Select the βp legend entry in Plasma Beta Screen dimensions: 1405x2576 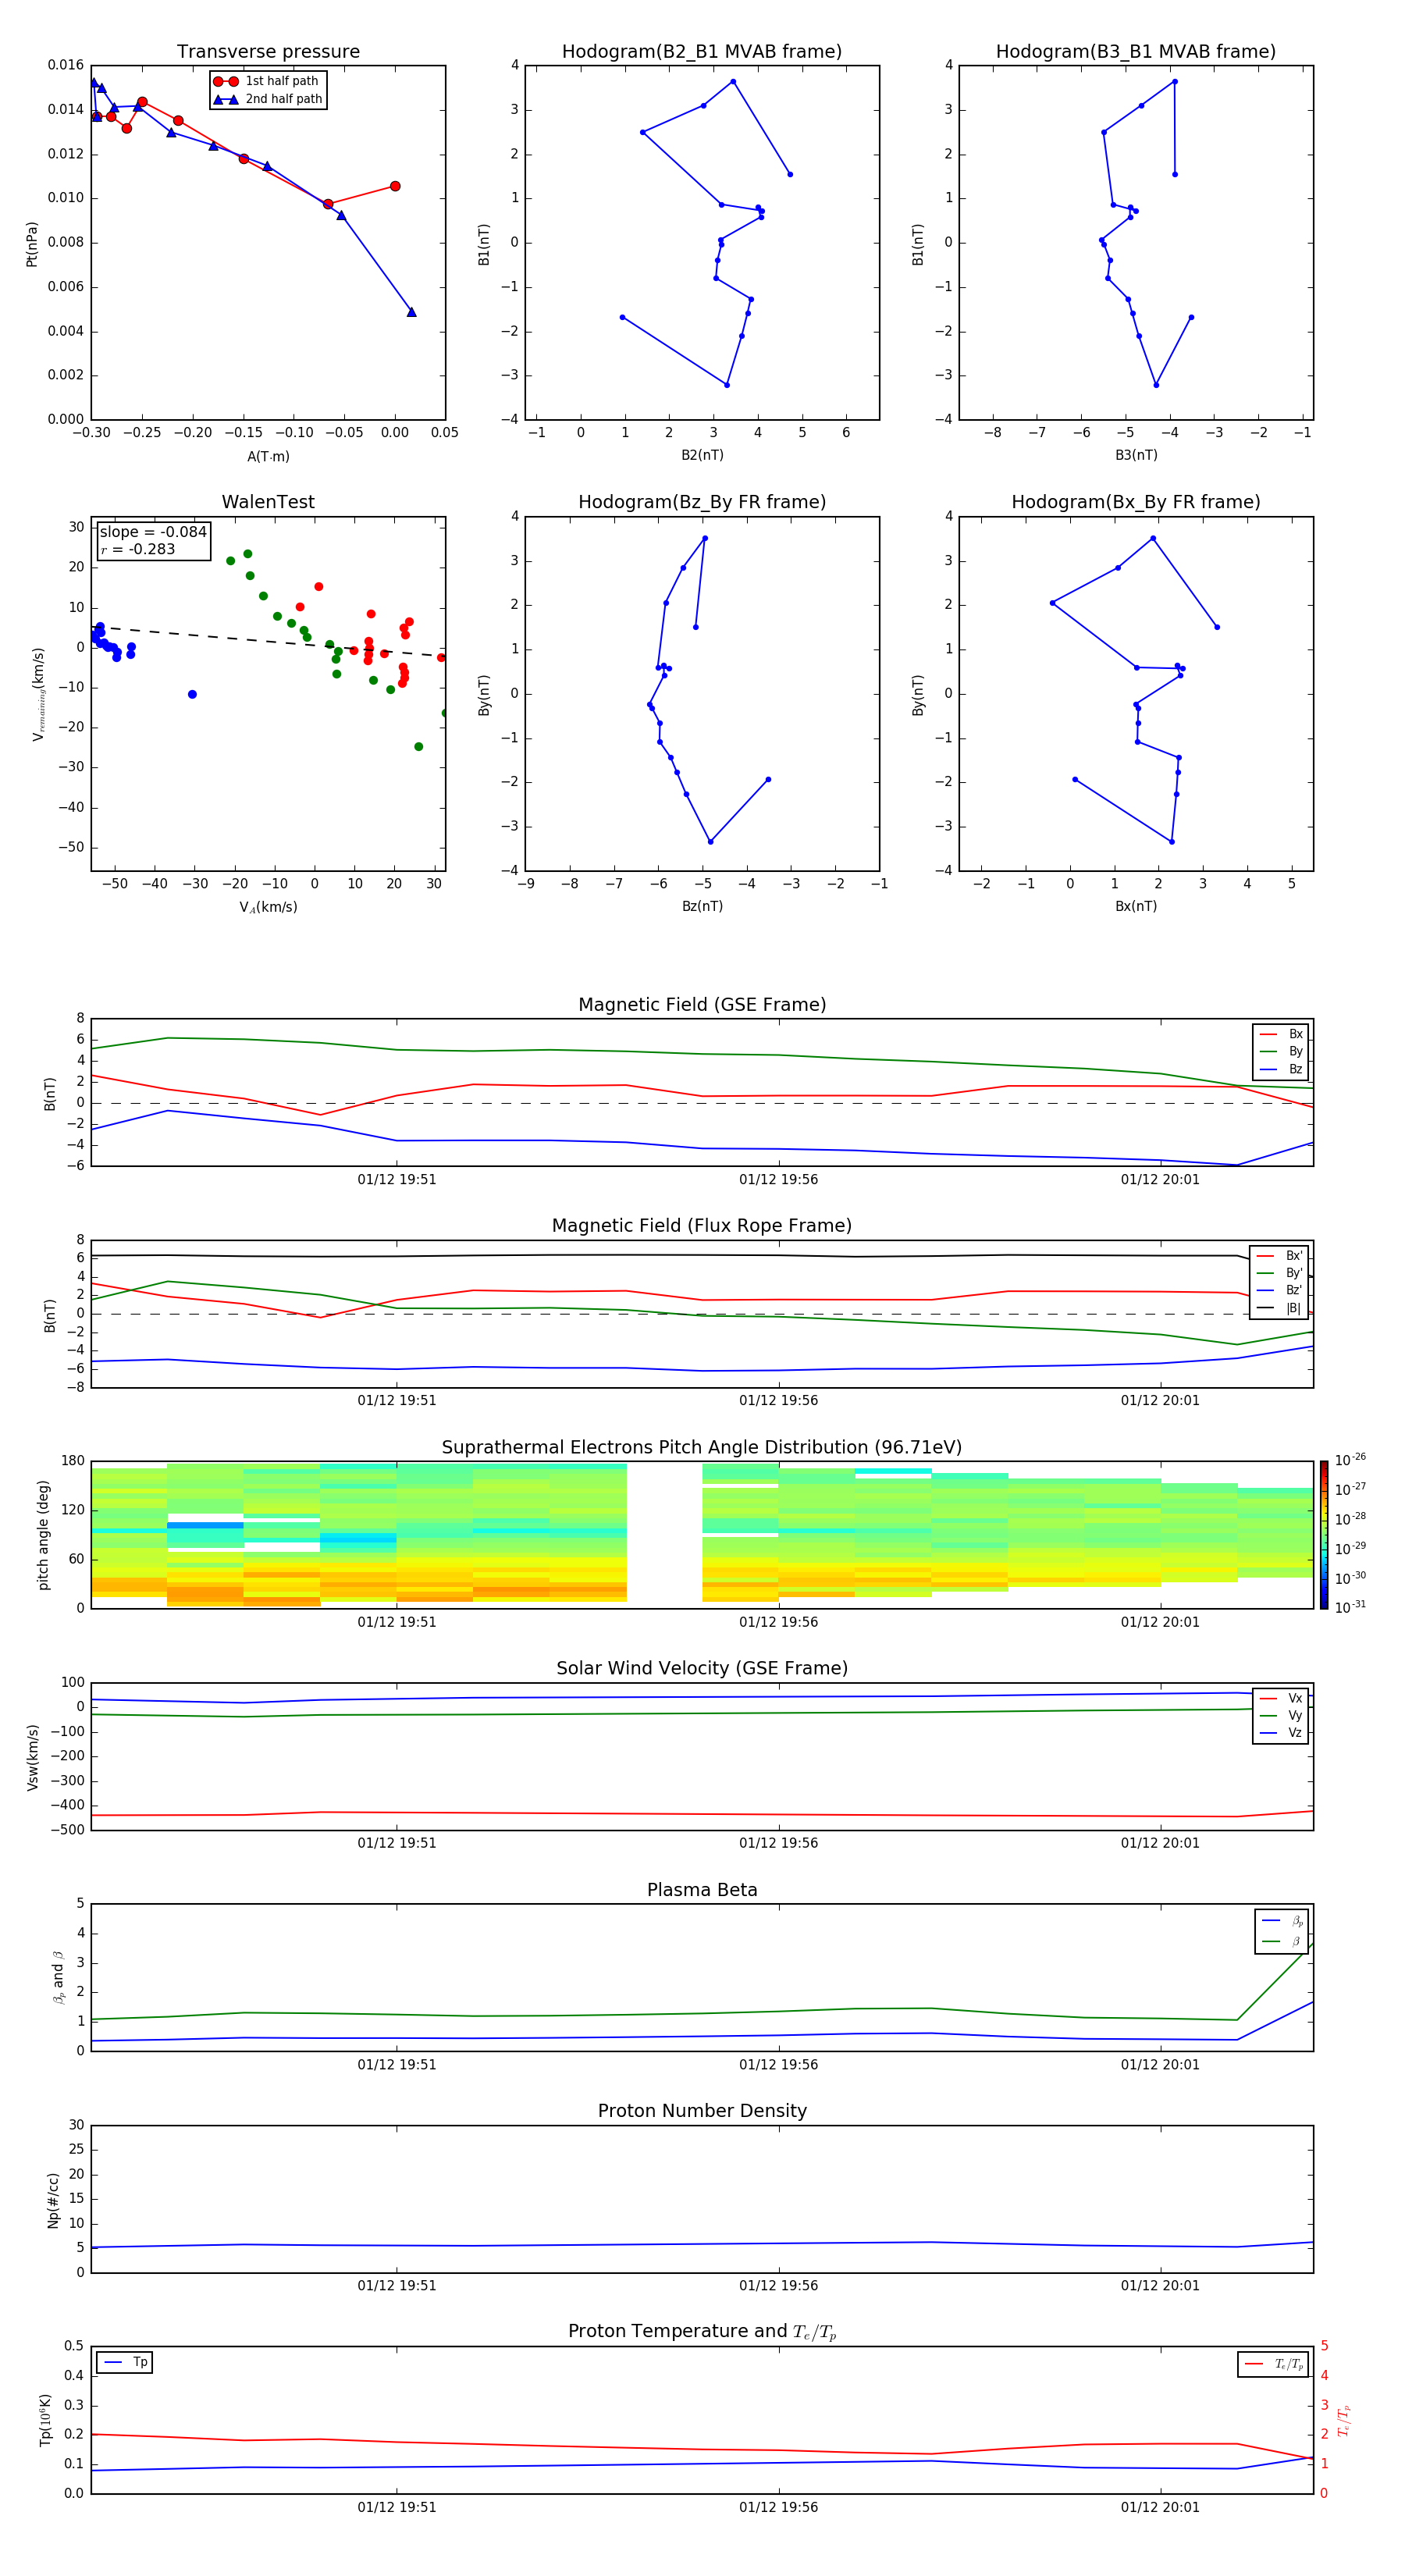pos(1282,1921)
